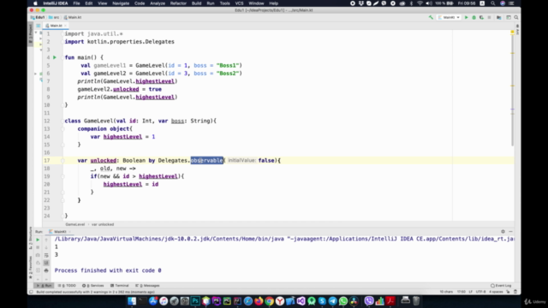Click the editor vertical scrollbar
This screenshot has height=308, width=548.
click(x=512, y=91)
